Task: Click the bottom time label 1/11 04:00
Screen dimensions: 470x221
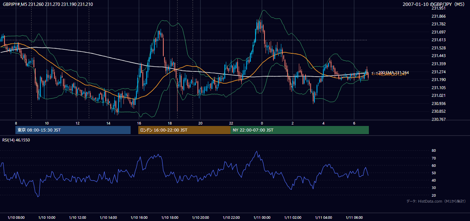Action: coord(323,218)
